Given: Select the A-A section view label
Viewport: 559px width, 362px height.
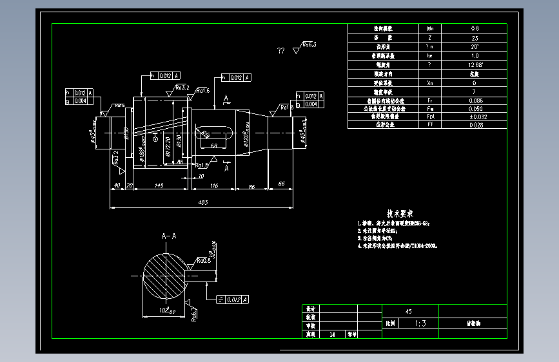Looking at the screenshot, I should coord(169,236).
